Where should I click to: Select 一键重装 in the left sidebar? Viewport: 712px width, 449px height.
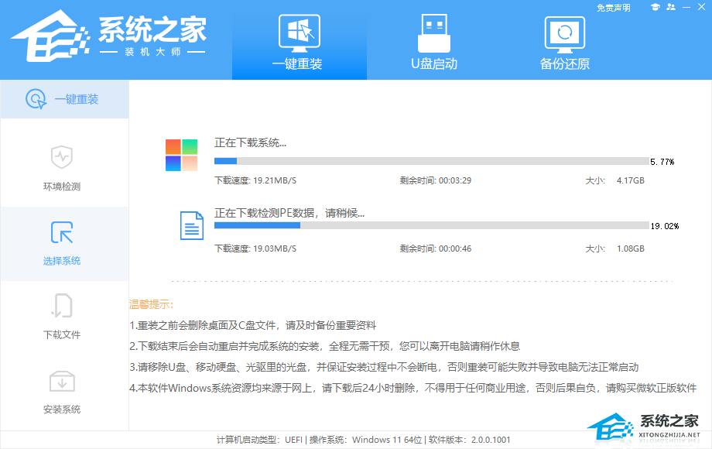(x=64, y=99)
